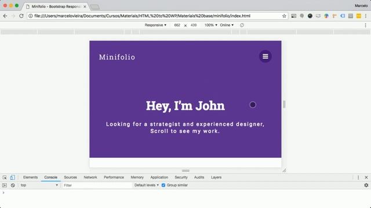Switch to the Memory tab
The height and width of the screenshot is (208, 371).
137,177
